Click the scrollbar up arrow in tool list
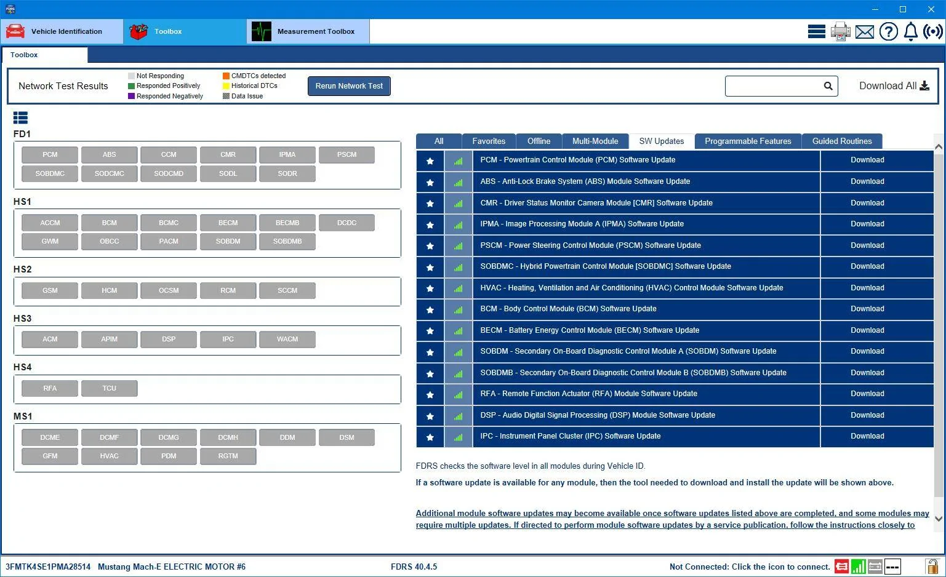946x577 pixels. click(939, 147)
